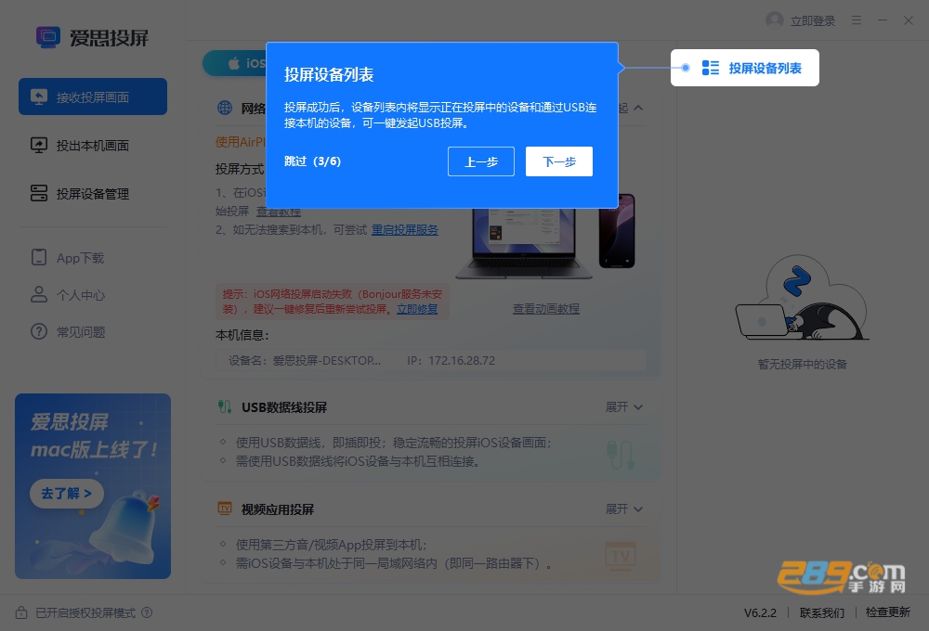Viewport: 929px width, 631px height.
Task: Click the 常见问题 question-mark icon
Action: (39, 331)
